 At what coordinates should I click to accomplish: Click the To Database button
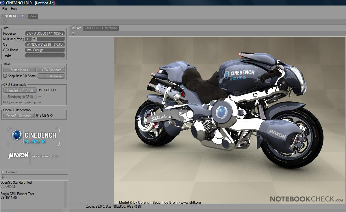pos(51,76)
